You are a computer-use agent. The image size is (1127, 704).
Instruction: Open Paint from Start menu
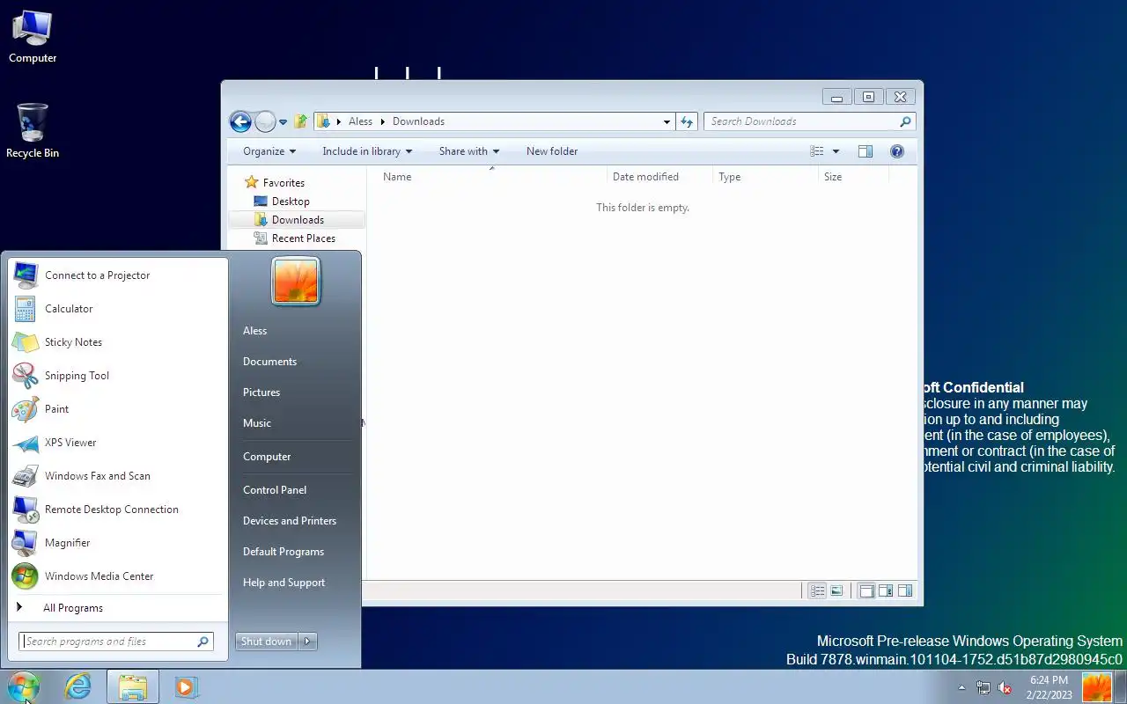click(x=117, y=409)
